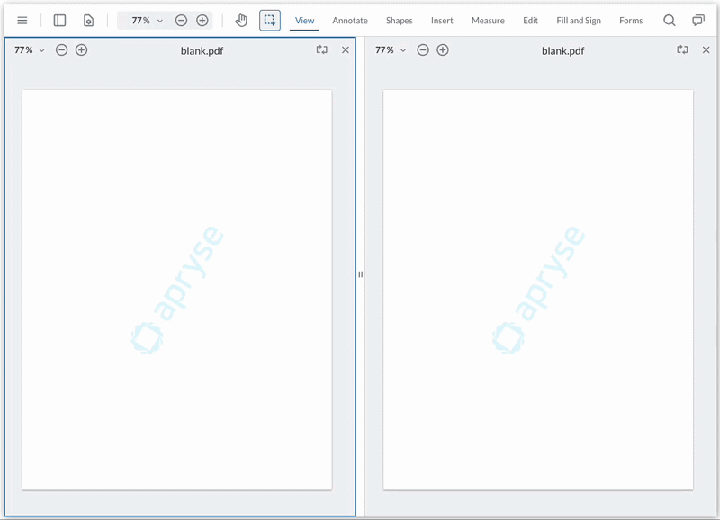Expand the left pane to full view
Image resolution: width=720 pixels, height=520 pixels.
(x=321, y=50)
